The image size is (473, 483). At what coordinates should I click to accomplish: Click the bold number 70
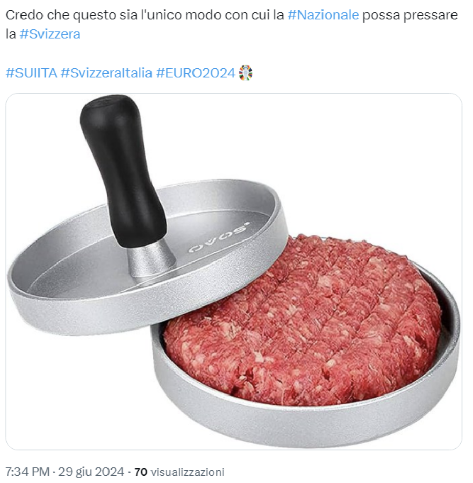(x=141, y=472)
